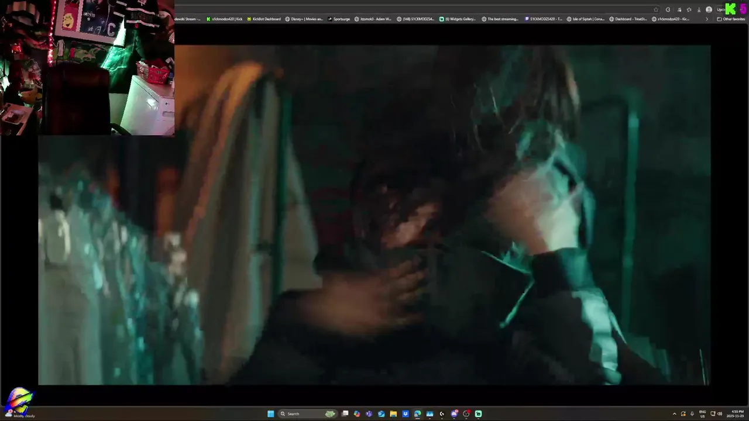Open Outlook on the taskbar
Image resolution: width=749 pixels, height=421 pixels.
click(381, 414)
